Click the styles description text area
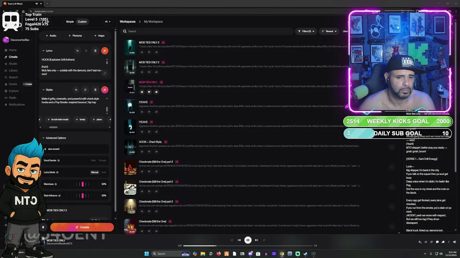Image resolution: width=460 pixels, height=258 pixels. (72, 105)
